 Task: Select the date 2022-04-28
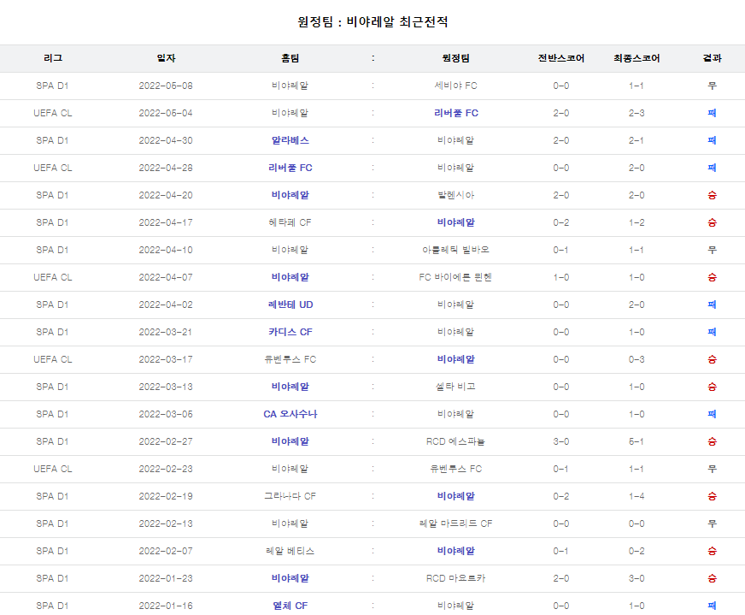point(166,168)
